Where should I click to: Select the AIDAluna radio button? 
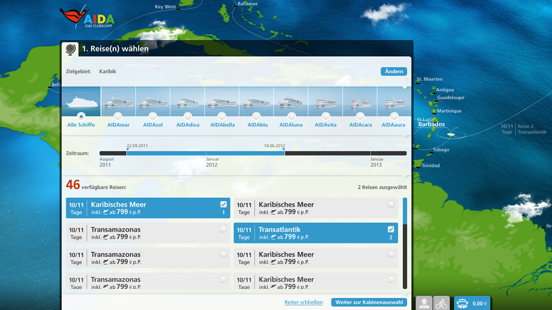click(291, 116)
